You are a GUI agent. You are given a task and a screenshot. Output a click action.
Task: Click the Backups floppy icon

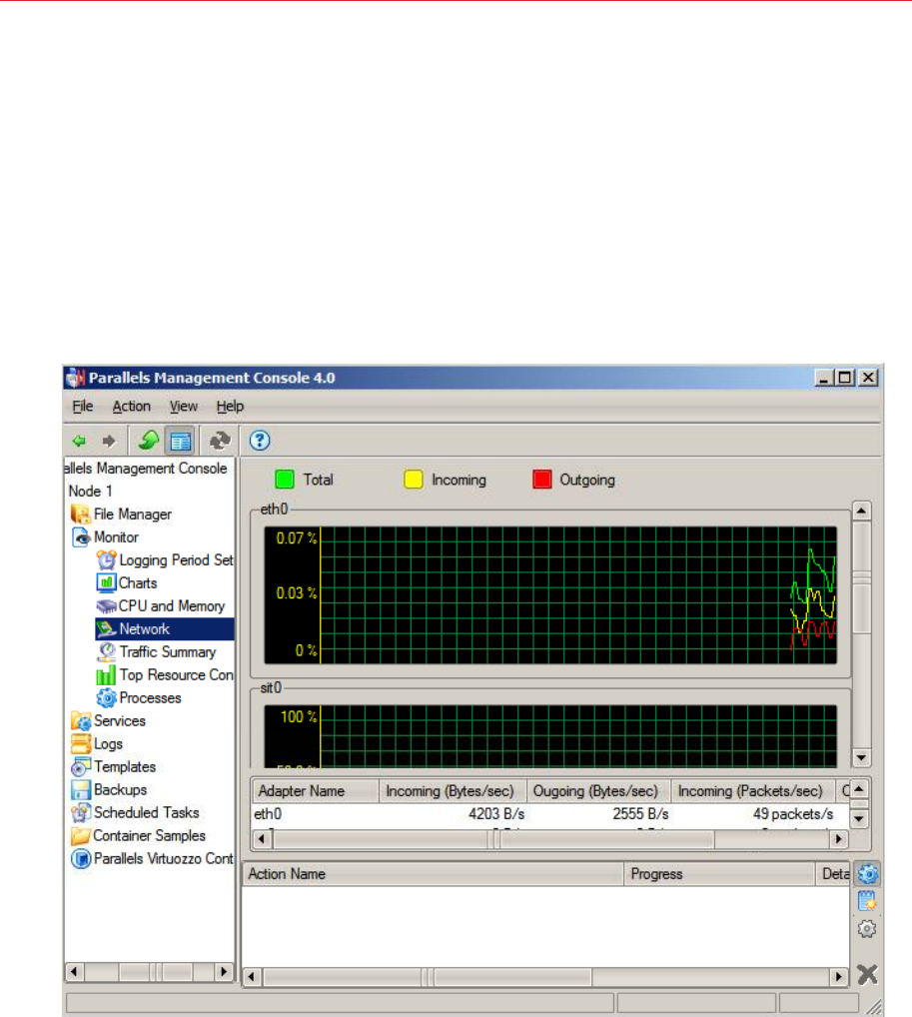(x=81, y=790)
